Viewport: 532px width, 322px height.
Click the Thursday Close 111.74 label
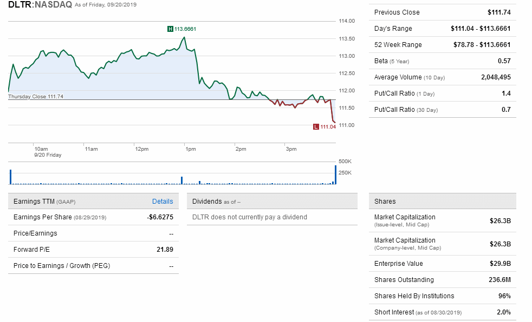36,96
